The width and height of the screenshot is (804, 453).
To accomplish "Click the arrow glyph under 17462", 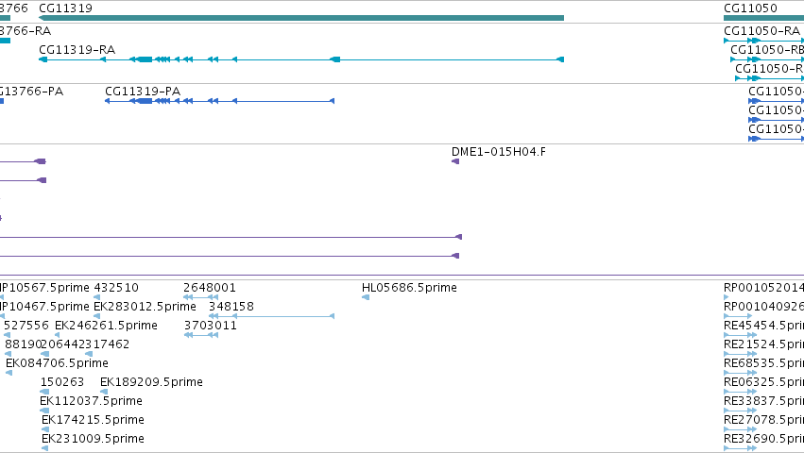I will [x=89, y=354].
